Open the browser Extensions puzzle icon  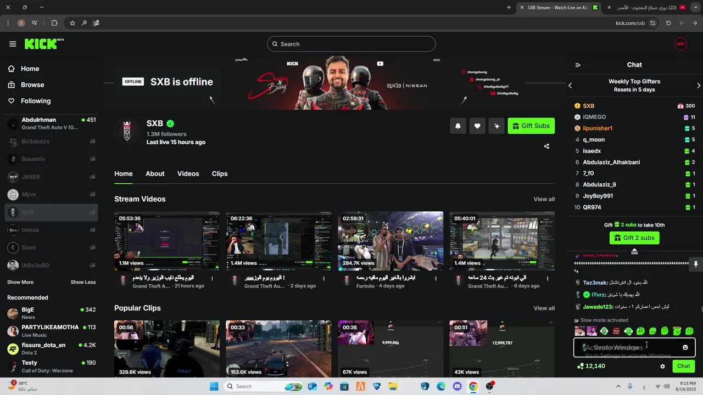[x=54, y=23]
